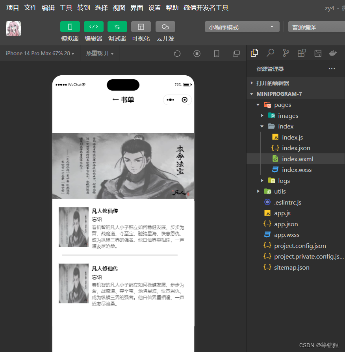Open the 视图 menu

[x=119, y=8]
